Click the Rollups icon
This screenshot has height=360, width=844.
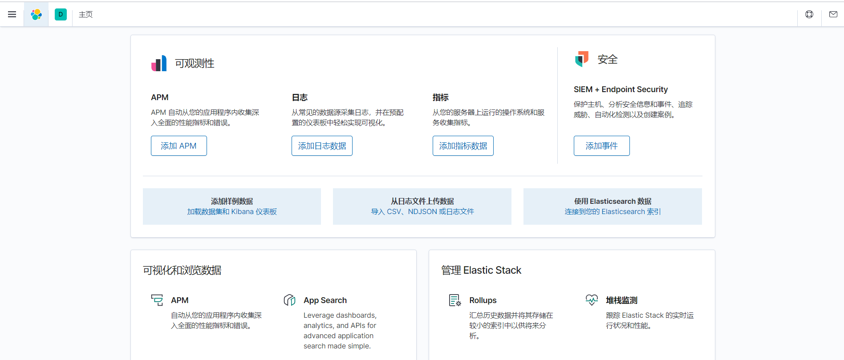click(455, 300)
